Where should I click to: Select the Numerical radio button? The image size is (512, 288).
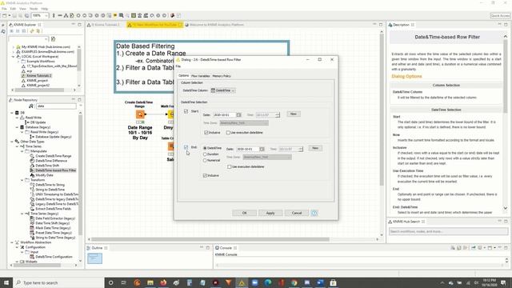205,160
